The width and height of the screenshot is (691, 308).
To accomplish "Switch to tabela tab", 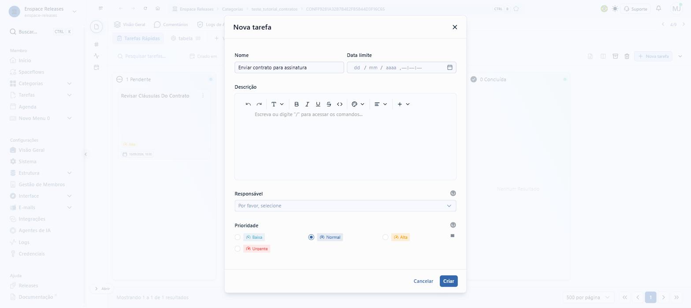I will 186,38.
